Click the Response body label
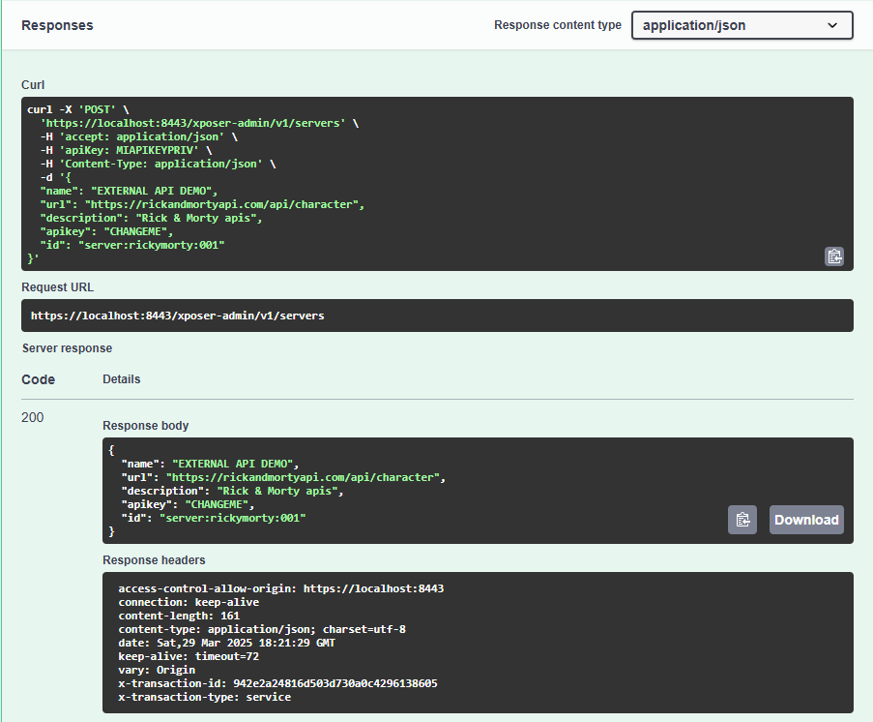The height and width of the screenshot is (722, 873). pos(145,425)
